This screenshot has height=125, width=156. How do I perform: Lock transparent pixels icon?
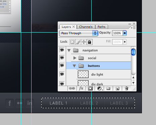(72, 42)
